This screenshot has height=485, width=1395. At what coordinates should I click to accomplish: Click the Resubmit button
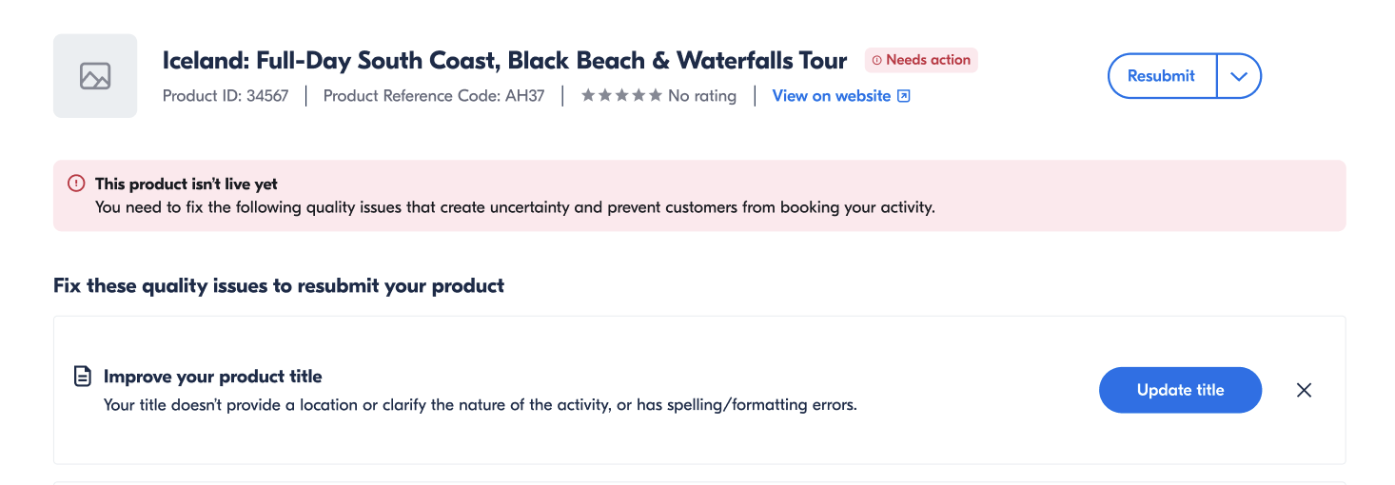1161,76
